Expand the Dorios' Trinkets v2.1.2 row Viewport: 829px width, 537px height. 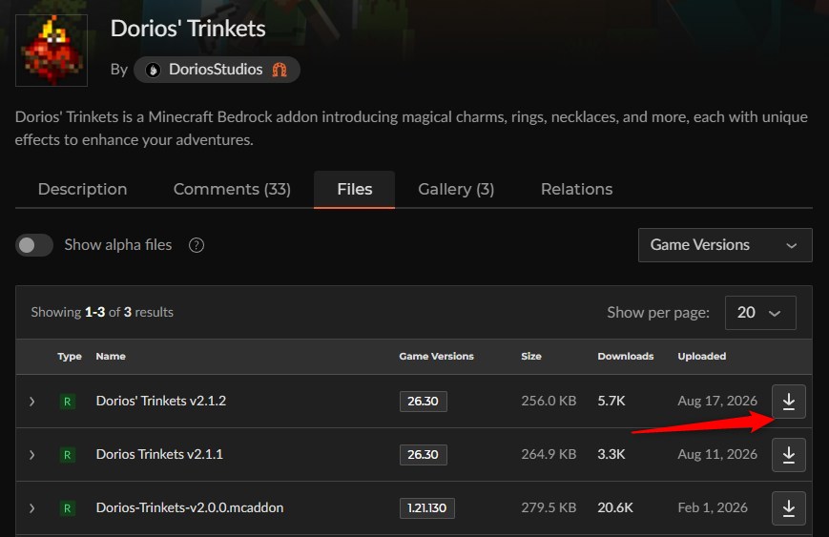(x=31, y=402)
